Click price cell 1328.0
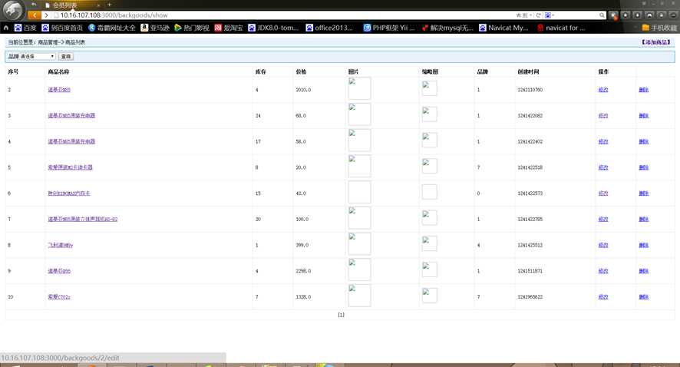Screen dimensions: 680x367 point(303,296)
